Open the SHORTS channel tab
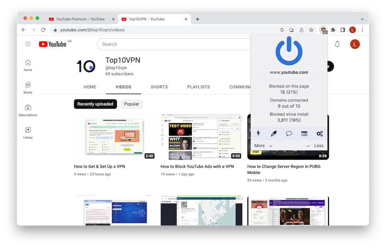386x248 pixels. click(159, 87)
